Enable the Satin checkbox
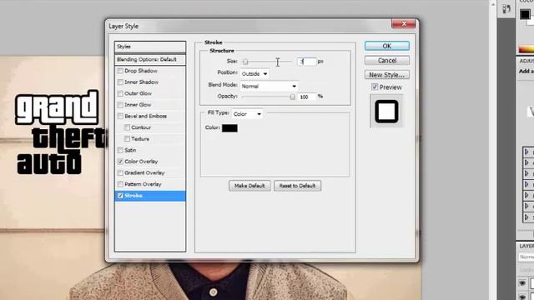 point(120,150)
